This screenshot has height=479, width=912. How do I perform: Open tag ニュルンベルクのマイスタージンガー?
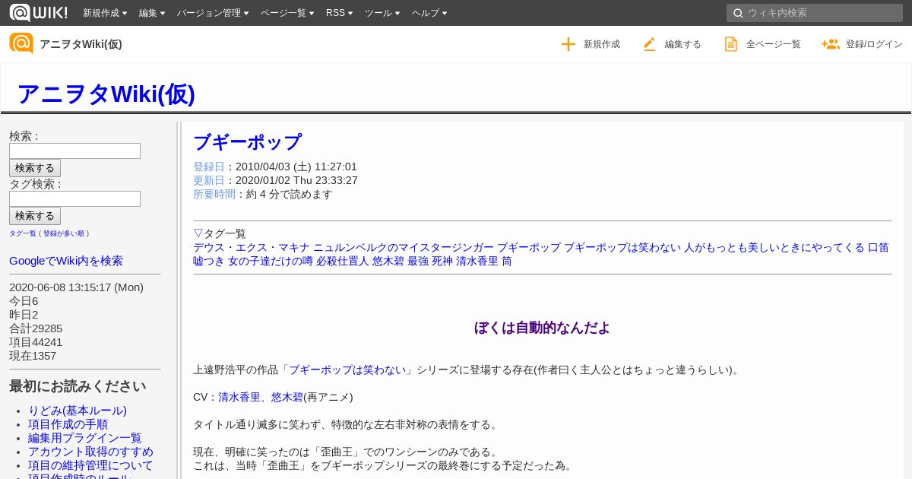point(404,247)
